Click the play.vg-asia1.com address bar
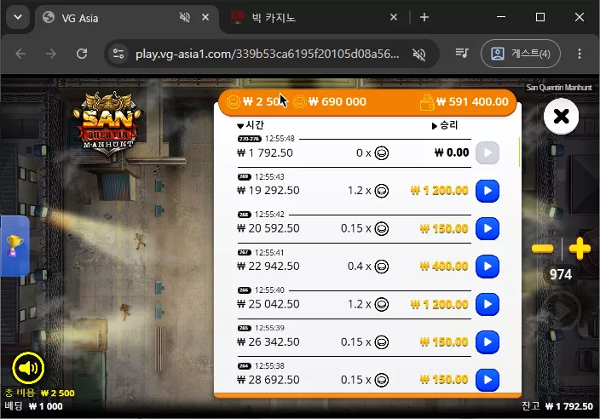The width and height of the screenshot is (600, 419). coord(267,54)
